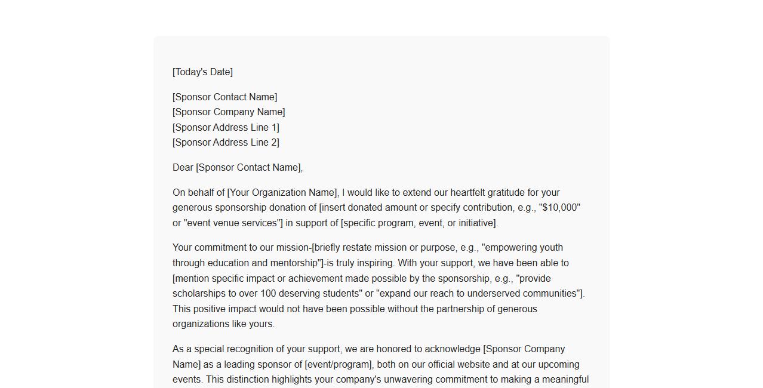This screenshot has height=388, width=763.
Task: Click '[specific program, event, or initiative]' placeholder
Action: pos(419,223)
